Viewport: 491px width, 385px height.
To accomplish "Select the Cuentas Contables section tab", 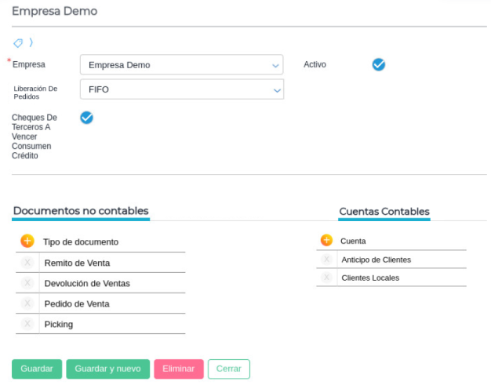I will [x=384, y=212].
